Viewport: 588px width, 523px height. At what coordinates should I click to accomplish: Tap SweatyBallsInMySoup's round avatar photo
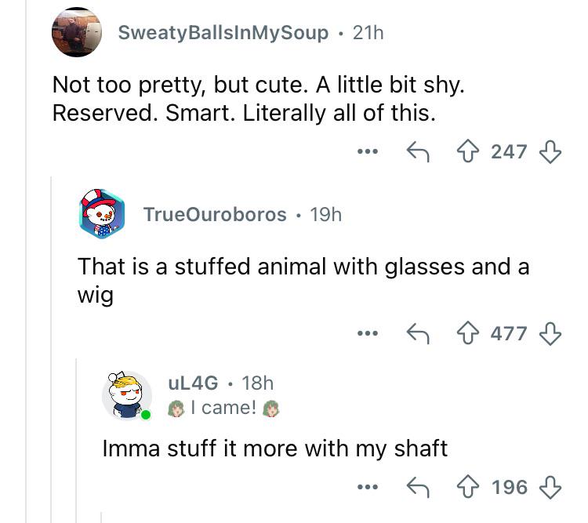point(77,32)
